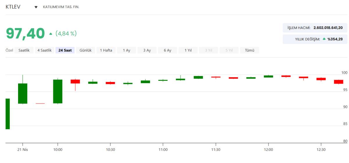This screenshot has height=163, width=349.
Task: Select the tall green candlestick at 10:00
Action: [58, 91]
